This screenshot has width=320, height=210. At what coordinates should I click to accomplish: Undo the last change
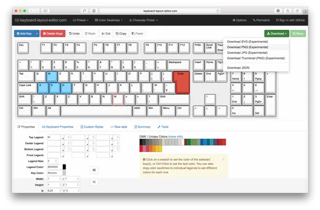[74, 33]
